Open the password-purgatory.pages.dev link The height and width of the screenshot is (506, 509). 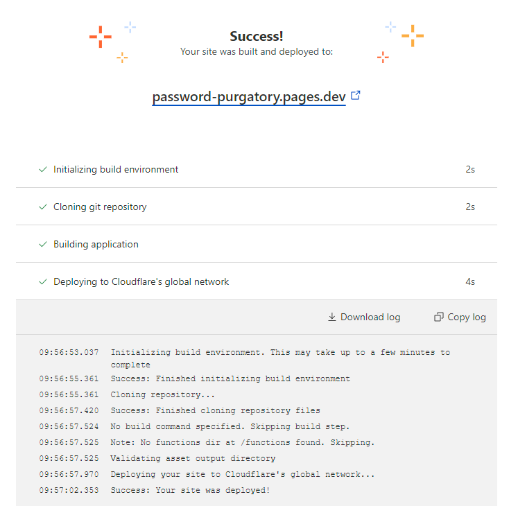click(249, 97)
